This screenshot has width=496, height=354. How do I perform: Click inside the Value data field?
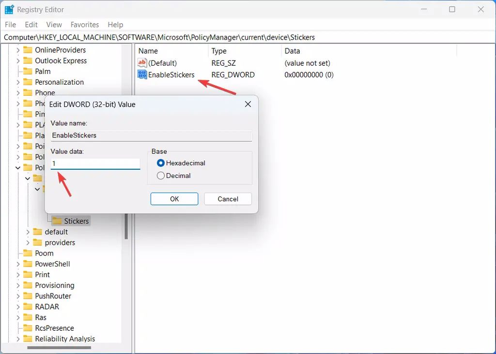pyautogui.click(x=94, y=163)
